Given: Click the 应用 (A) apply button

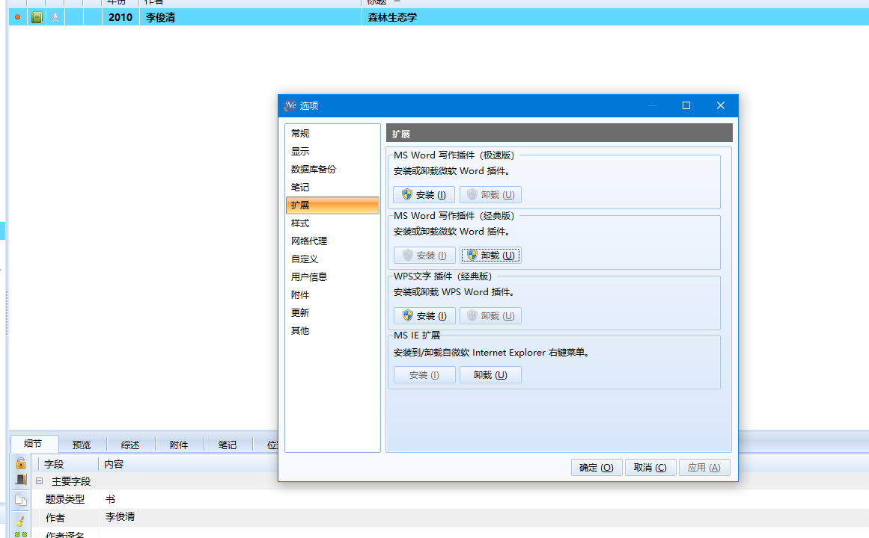Looking at the screenshot, I should pos(704,467).
